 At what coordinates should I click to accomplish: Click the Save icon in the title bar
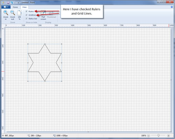[x=8, y=2]
